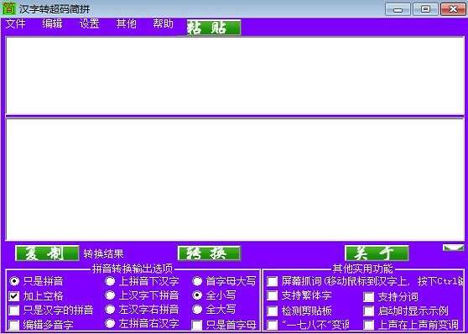Click inside the upper text input area
The height and width of the screenshot is (334, 468).
tap(235, 76)
